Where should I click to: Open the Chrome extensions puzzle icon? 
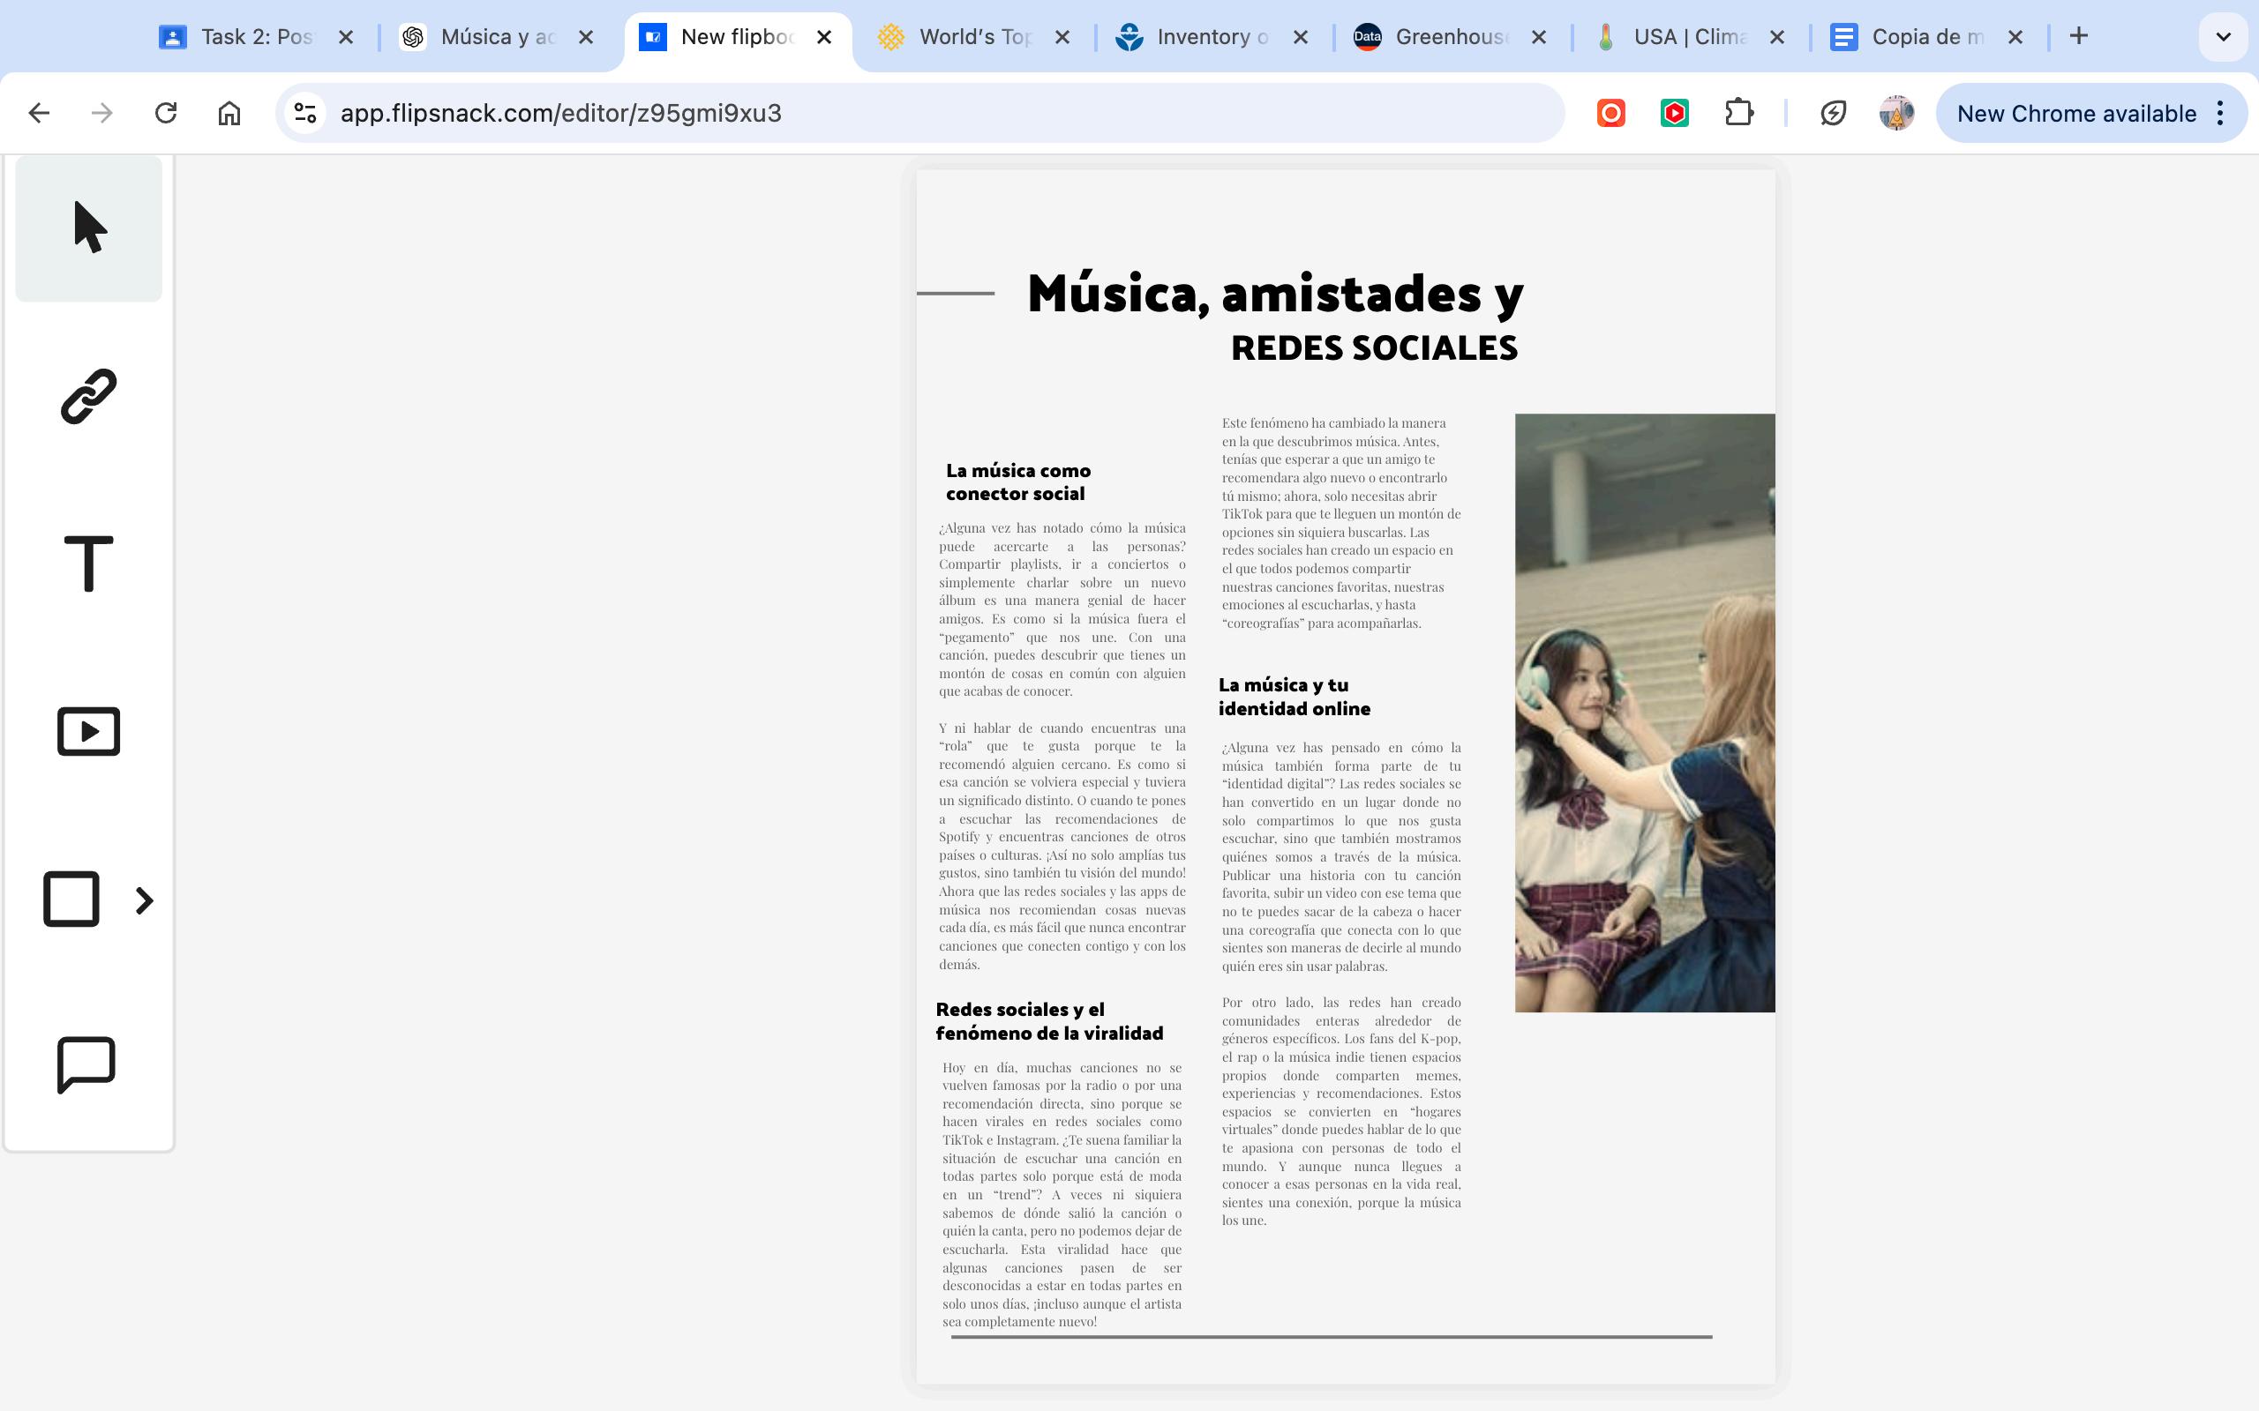tap(1738, 113)
